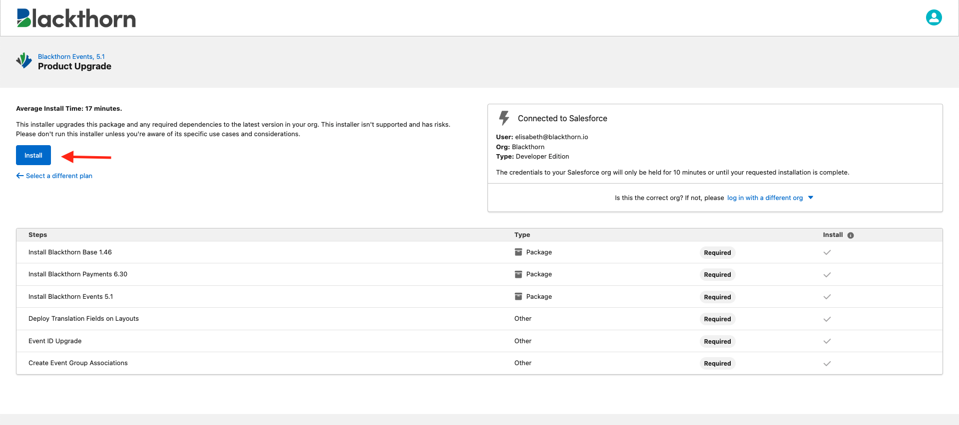
Task: Click the checkmark for Install Blackthorn Events 5.1
Action: point(827,297)
